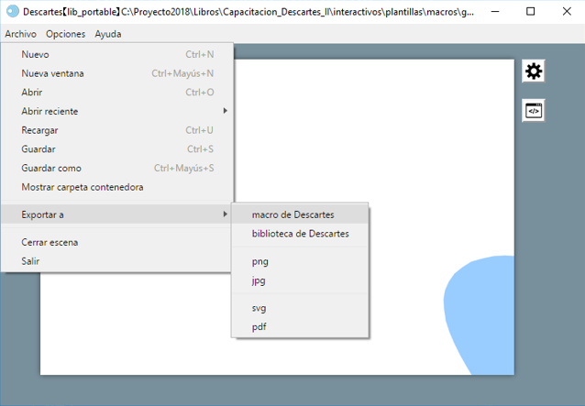
Task: Export scene as png
Action: [300, 261]
